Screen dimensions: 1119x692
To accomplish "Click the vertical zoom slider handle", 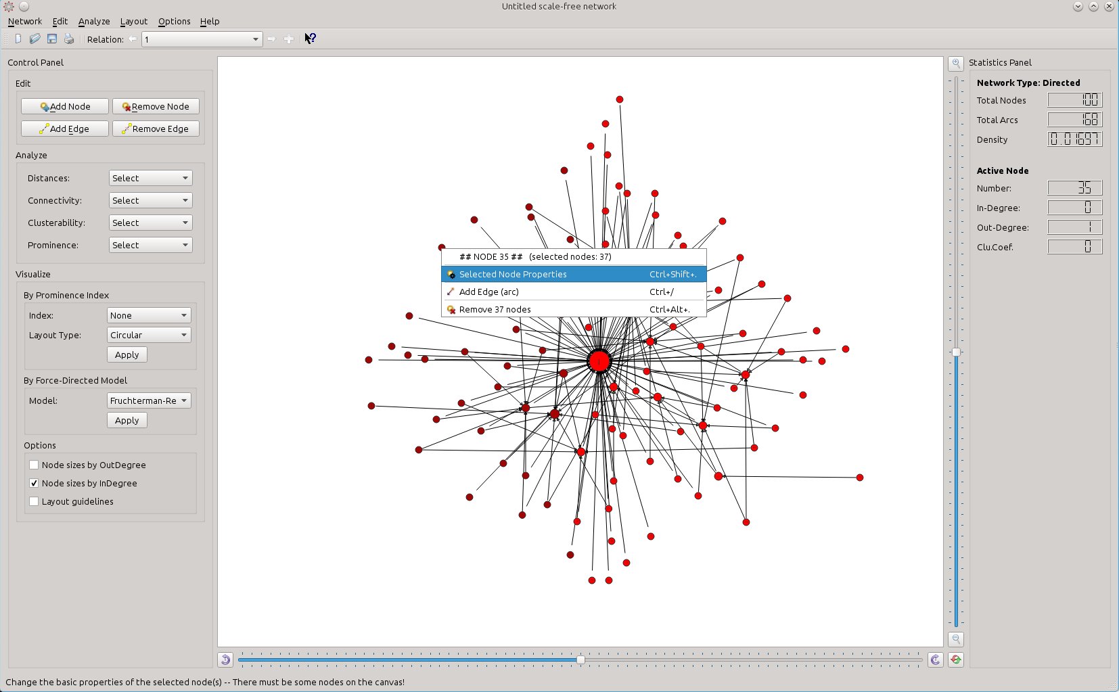I will [956, 352].
